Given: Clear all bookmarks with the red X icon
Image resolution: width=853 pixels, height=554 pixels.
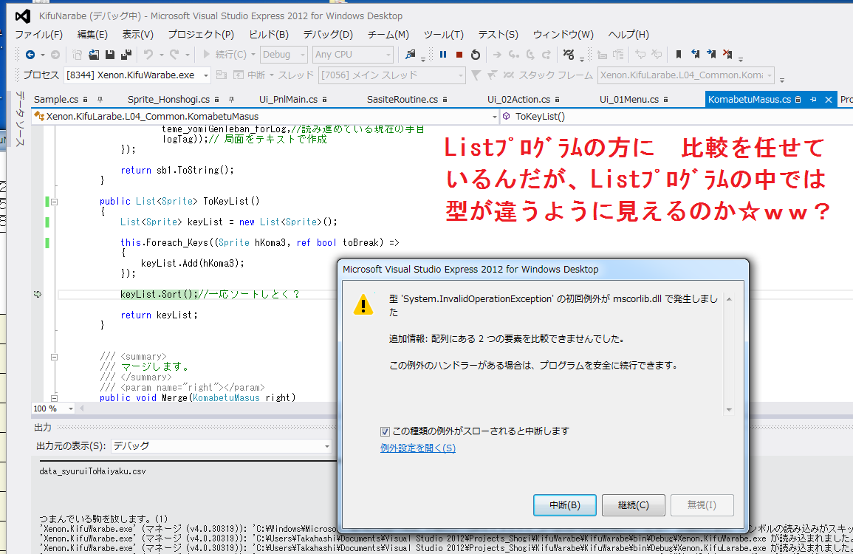Looking at the screenshot, I should [728, 55].
